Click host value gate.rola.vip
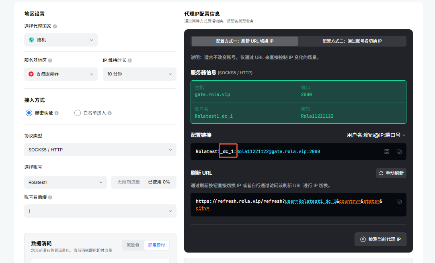 (212, 94)
